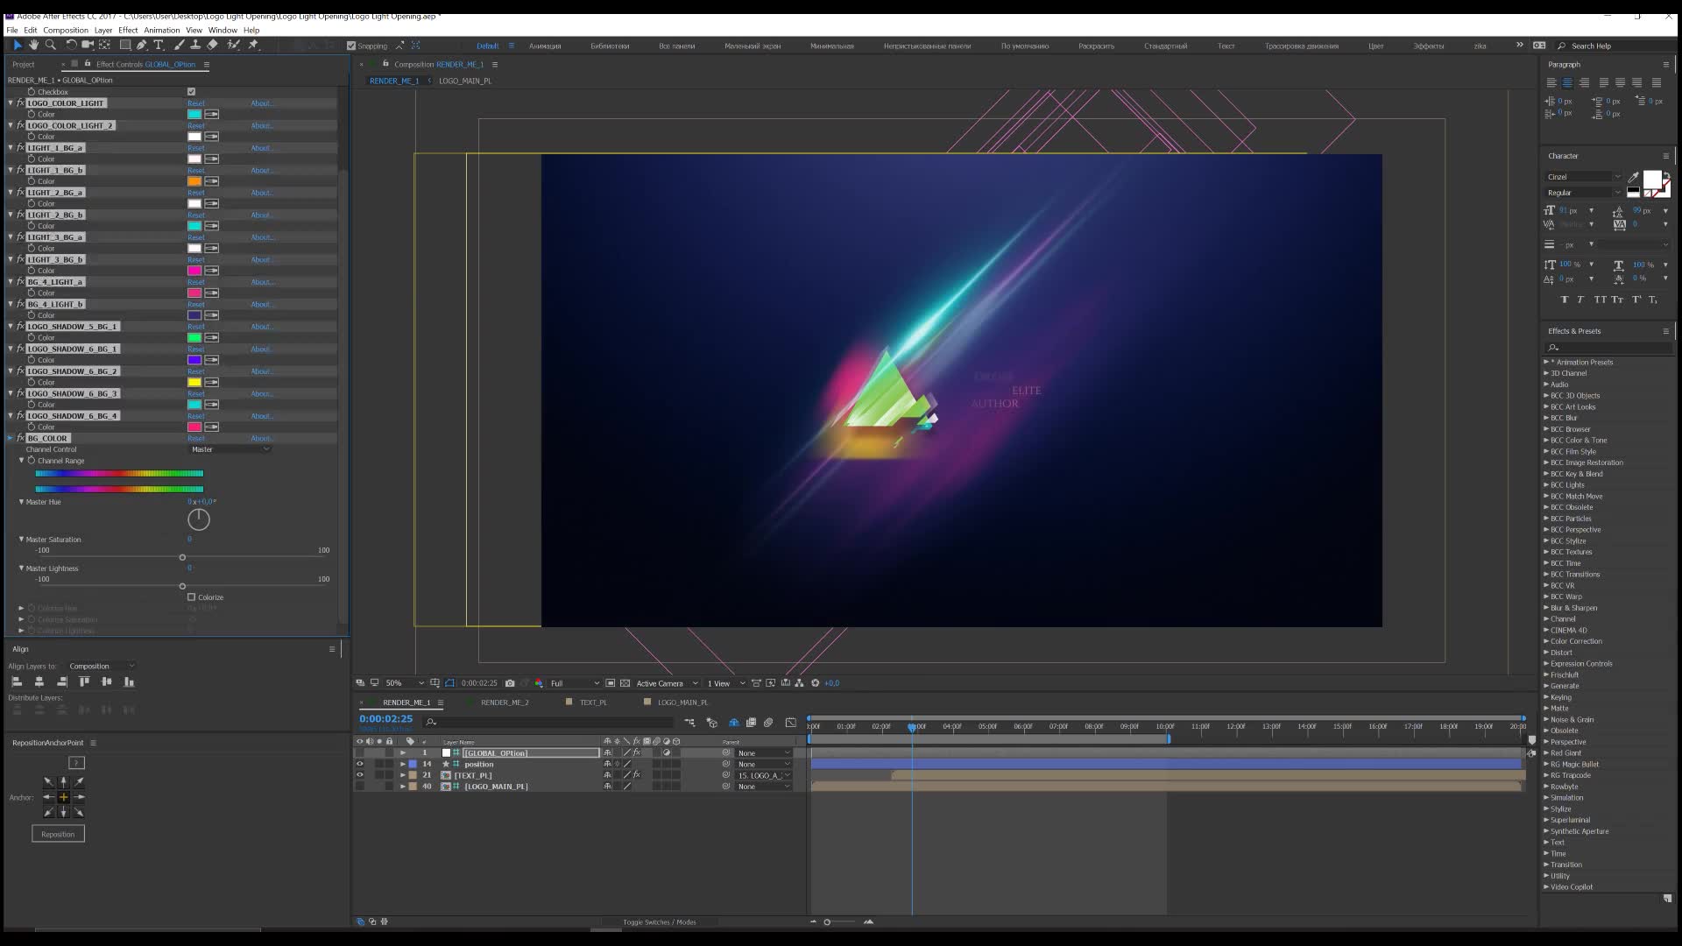The height and width of the screenshot is (946, 1682).
Task: Open the Channel Control Master dropdown
Action: (x=230, y=449)
